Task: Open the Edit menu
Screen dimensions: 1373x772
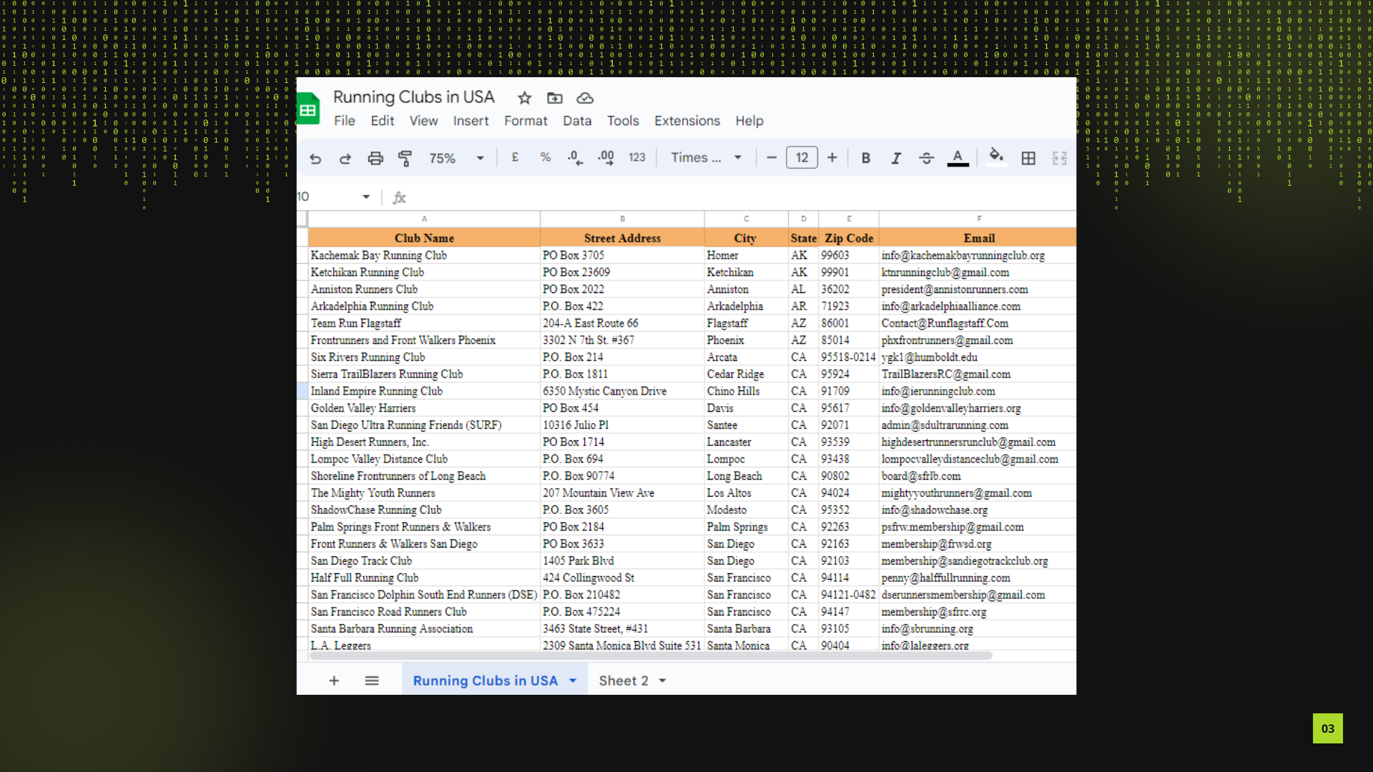Action: (x=383, y=121)
